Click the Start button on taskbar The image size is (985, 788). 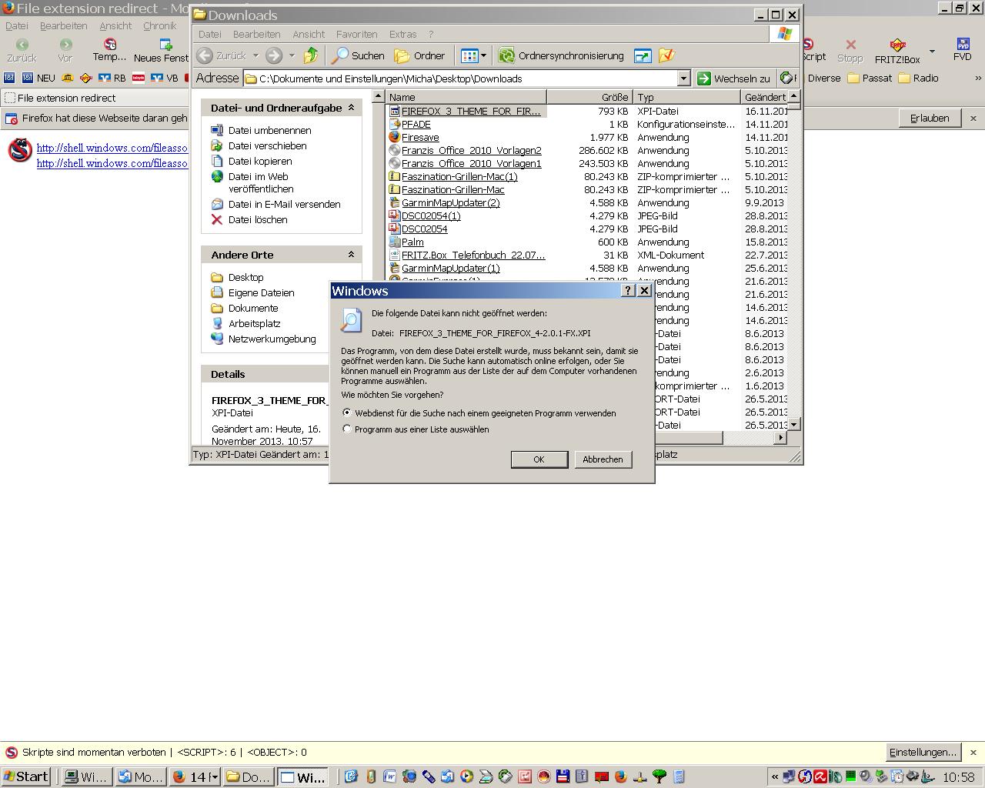pos(25,776)
